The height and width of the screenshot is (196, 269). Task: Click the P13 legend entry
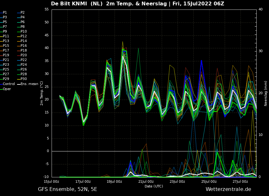(5, 41)
